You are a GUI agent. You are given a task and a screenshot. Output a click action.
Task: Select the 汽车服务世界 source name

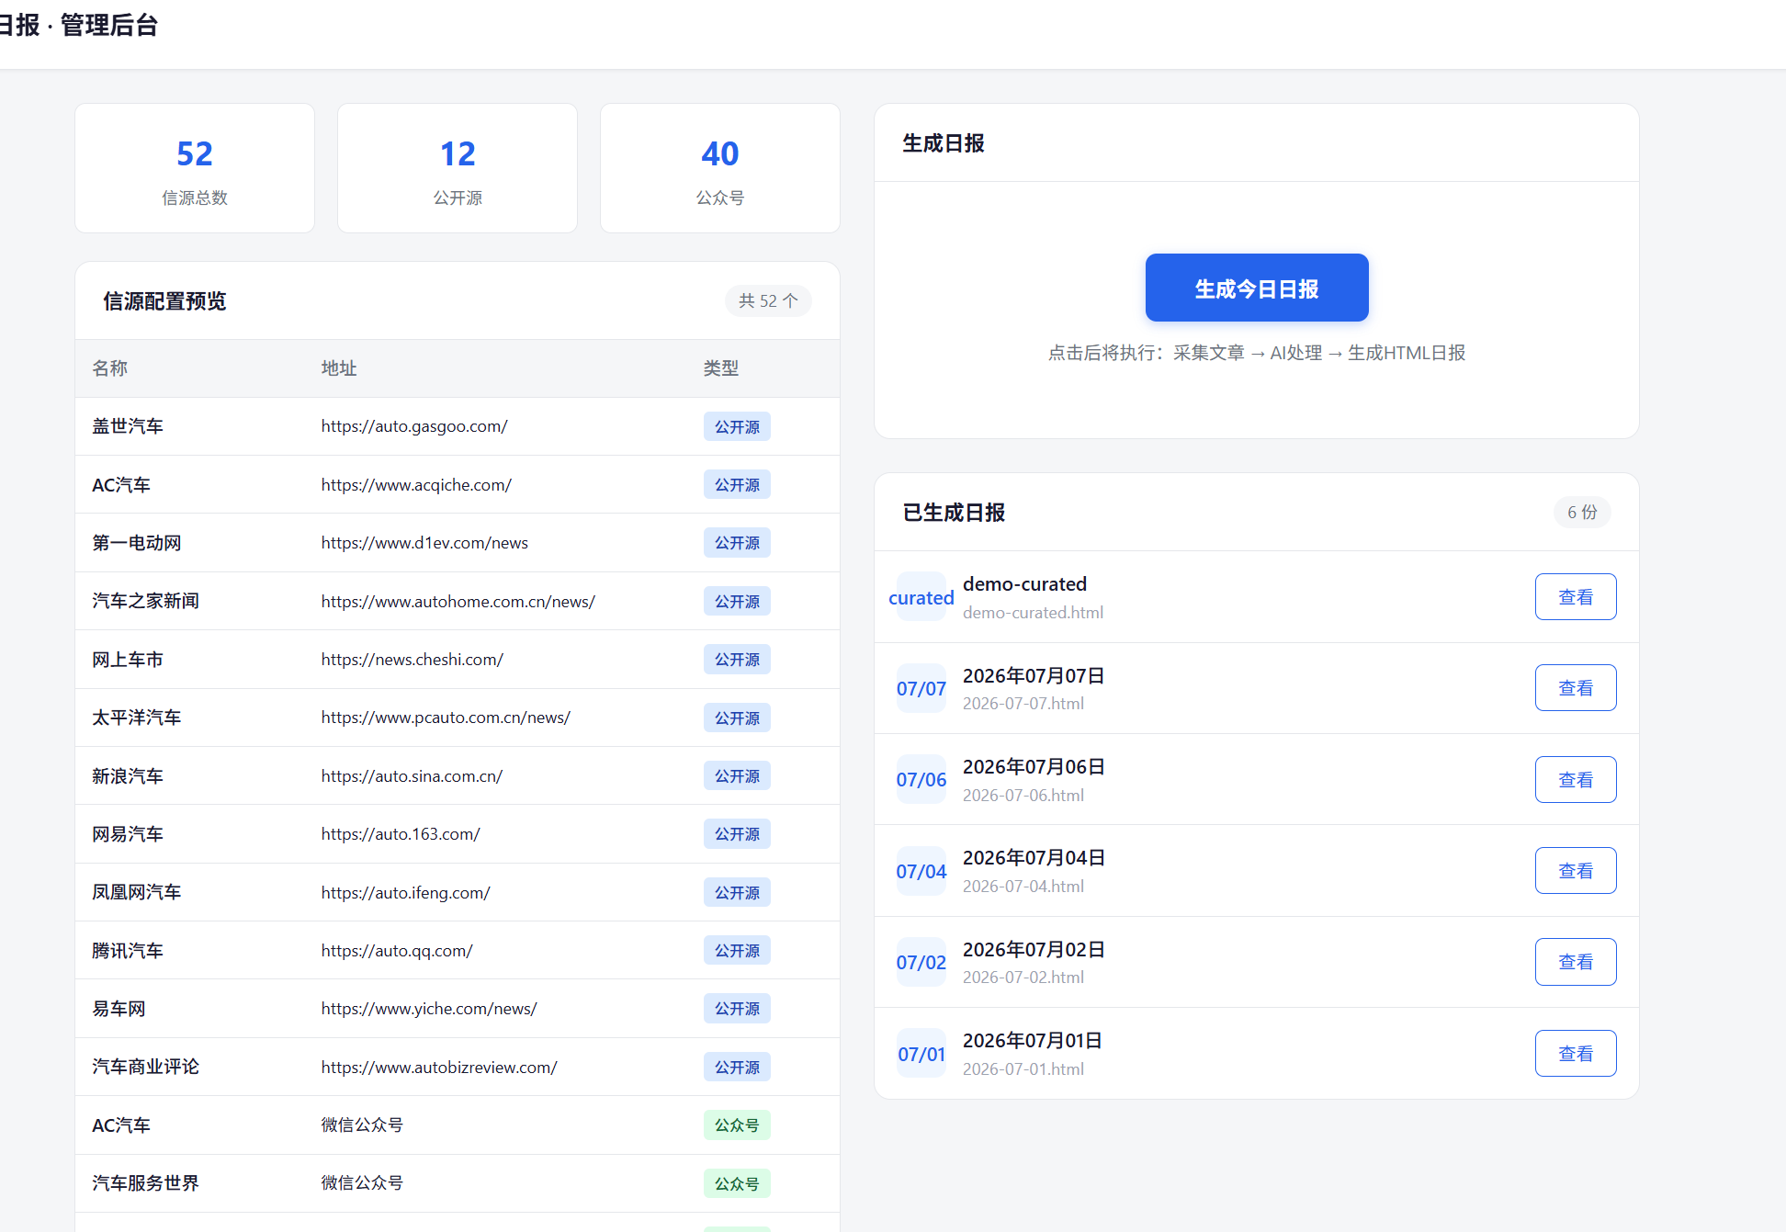[145, 1183]
